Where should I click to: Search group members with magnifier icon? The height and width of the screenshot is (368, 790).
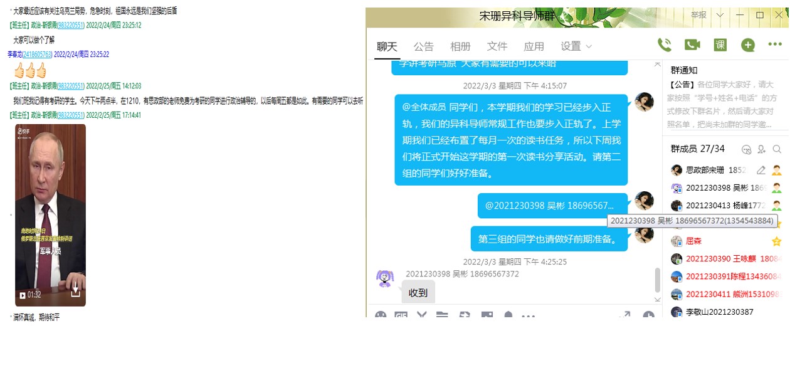coord(777,149)
